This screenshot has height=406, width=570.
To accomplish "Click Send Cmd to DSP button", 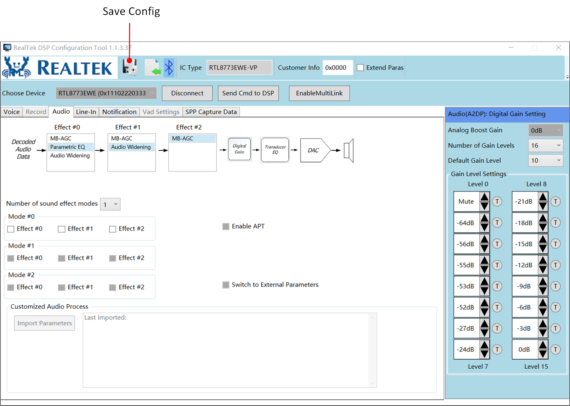I will 248,93.
